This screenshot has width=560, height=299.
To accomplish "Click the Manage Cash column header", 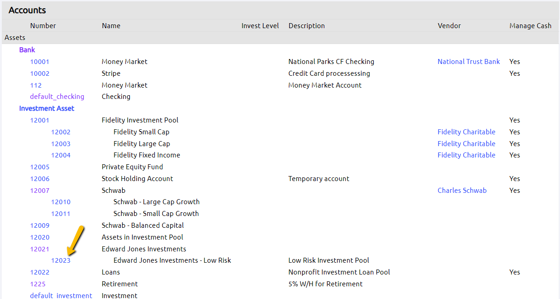I will (530, 26).
